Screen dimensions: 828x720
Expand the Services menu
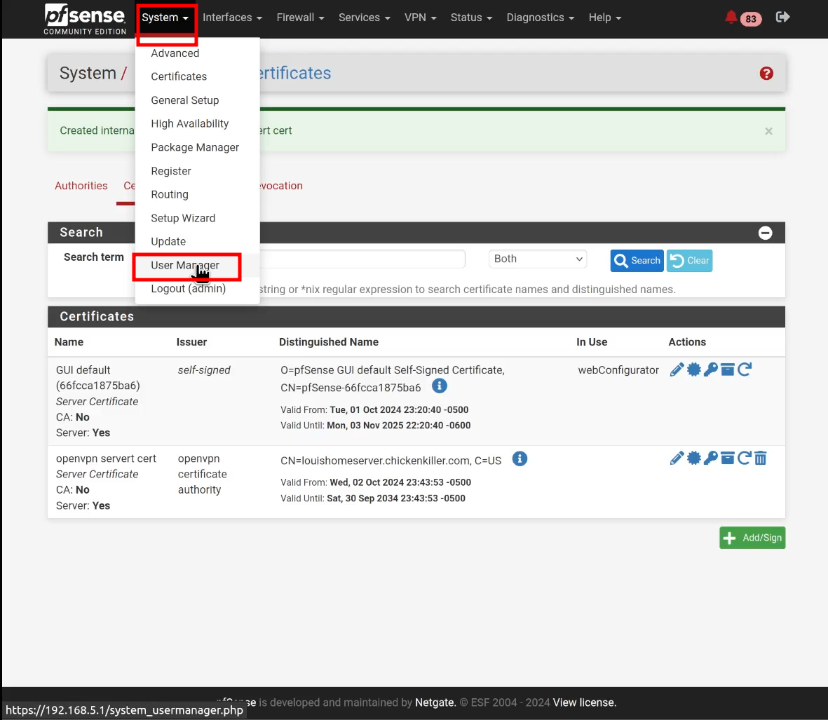[x=365, y=18]
